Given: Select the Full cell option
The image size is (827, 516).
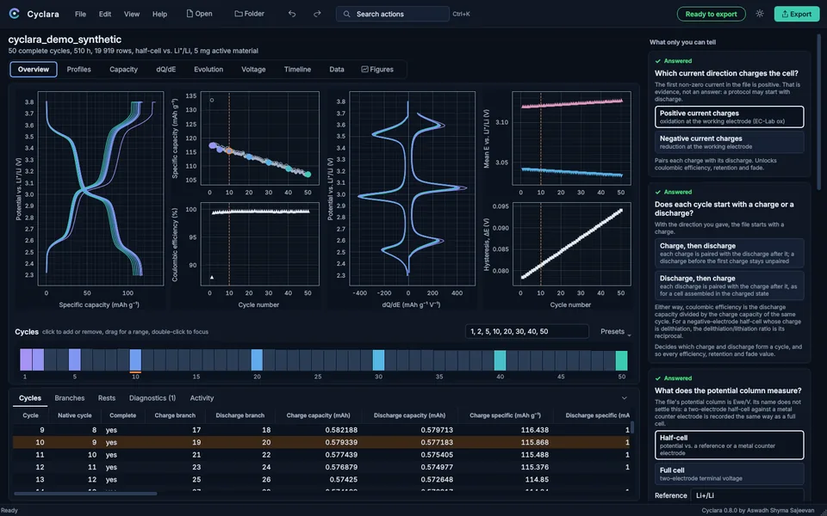Looking at the screenshot, I should [x=730, y=474].
